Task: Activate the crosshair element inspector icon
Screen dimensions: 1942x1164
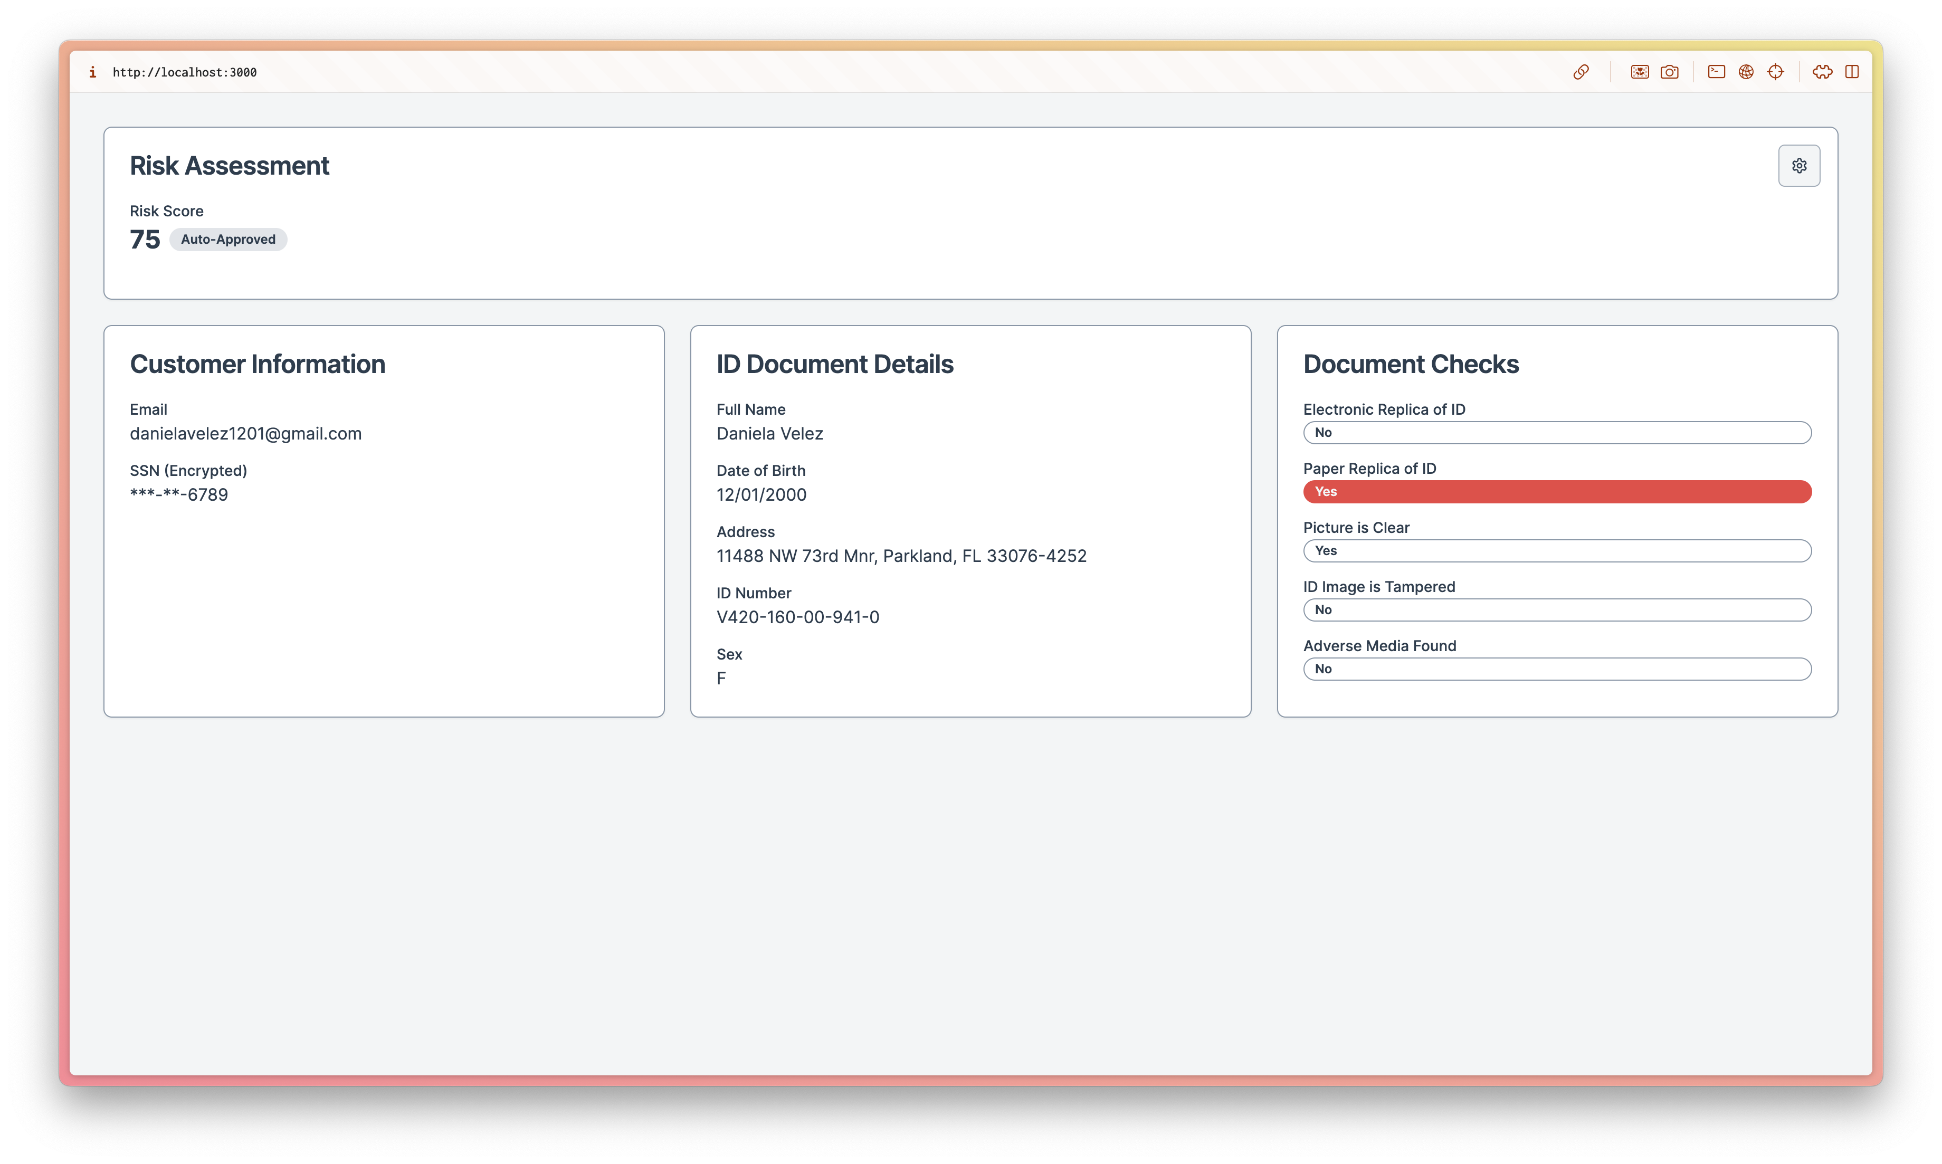Action: [1776, 72]
